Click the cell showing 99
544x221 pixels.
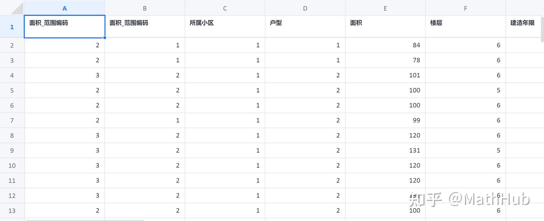pos(385,120)
